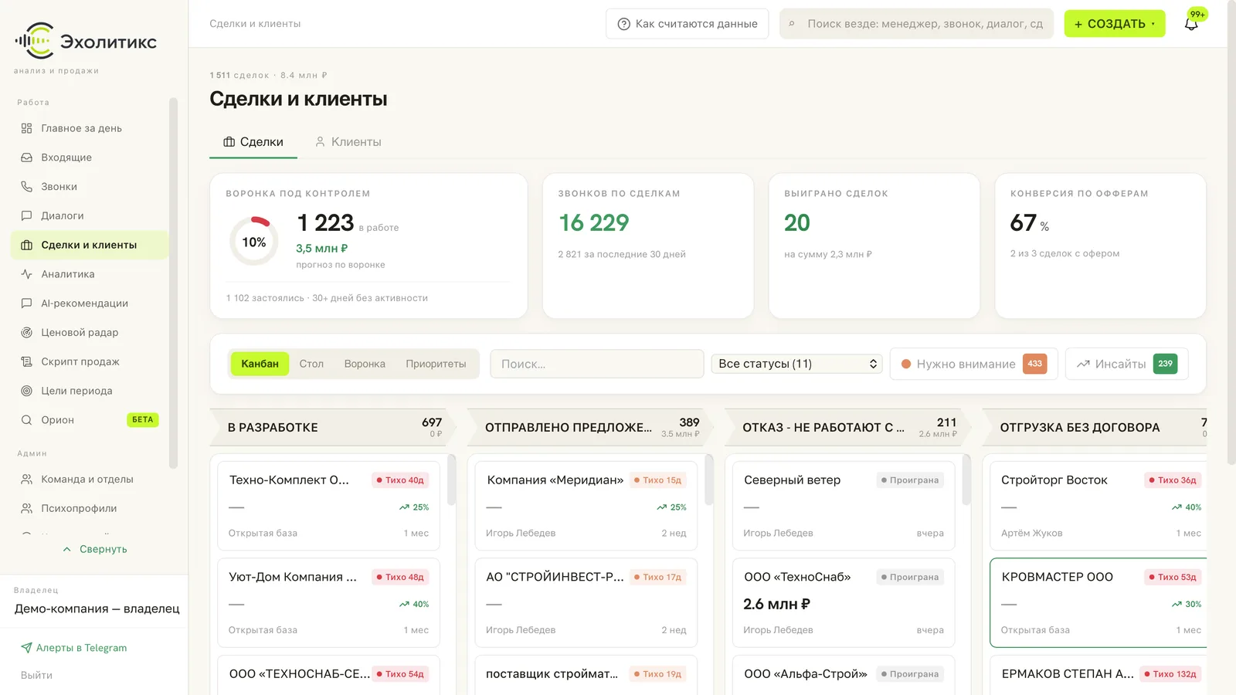Viewport: 1236px width, 695px height.
Task: Open Главное за день in sidebar
Action: pos(90,128)
